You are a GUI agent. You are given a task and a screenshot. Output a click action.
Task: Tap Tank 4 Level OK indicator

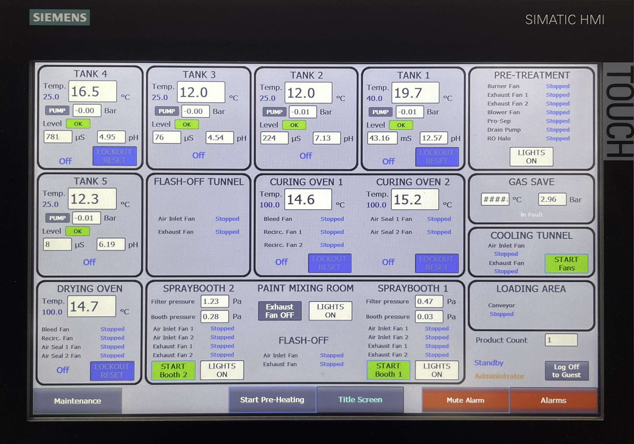pyautogui.click(x=78, y=124)
